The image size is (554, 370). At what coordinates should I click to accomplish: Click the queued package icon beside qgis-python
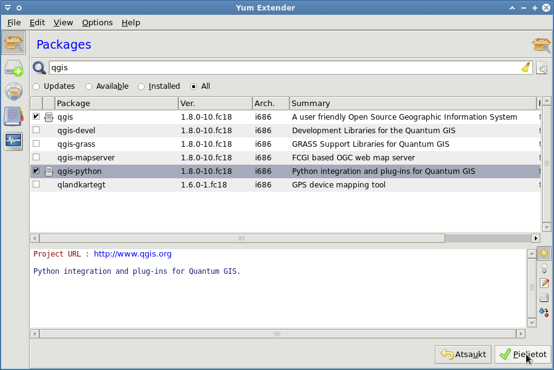tap(48, 171)
